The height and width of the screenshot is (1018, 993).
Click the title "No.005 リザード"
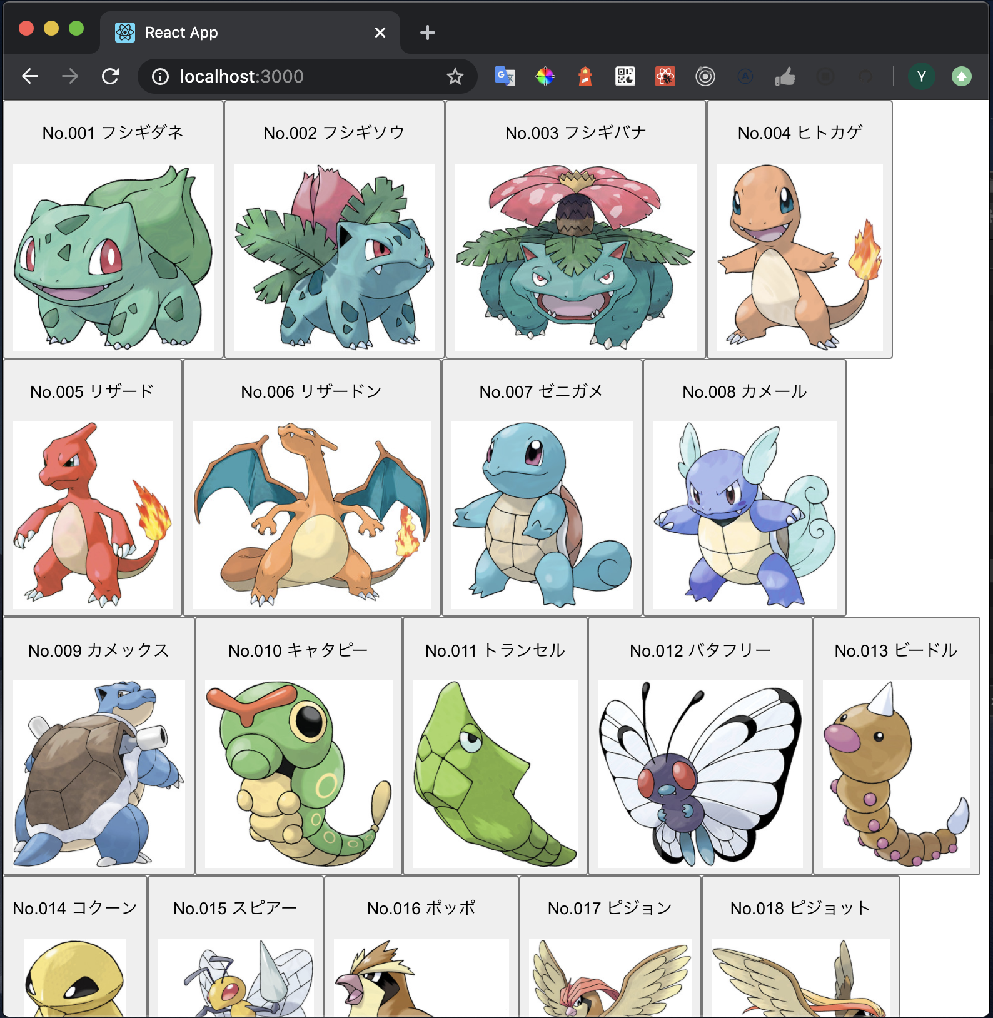(93, 391)
